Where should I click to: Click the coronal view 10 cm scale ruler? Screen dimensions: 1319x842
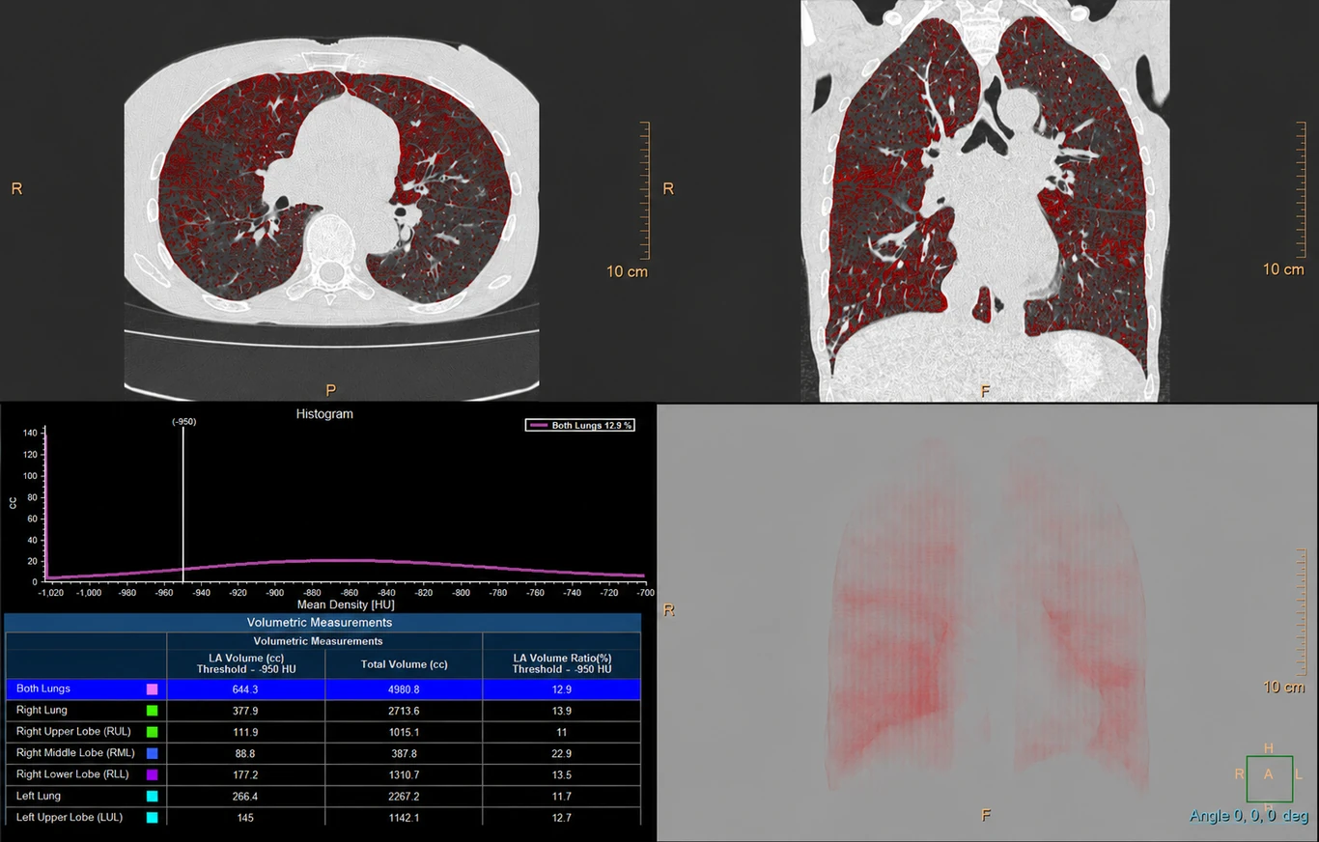[1299, 191]
